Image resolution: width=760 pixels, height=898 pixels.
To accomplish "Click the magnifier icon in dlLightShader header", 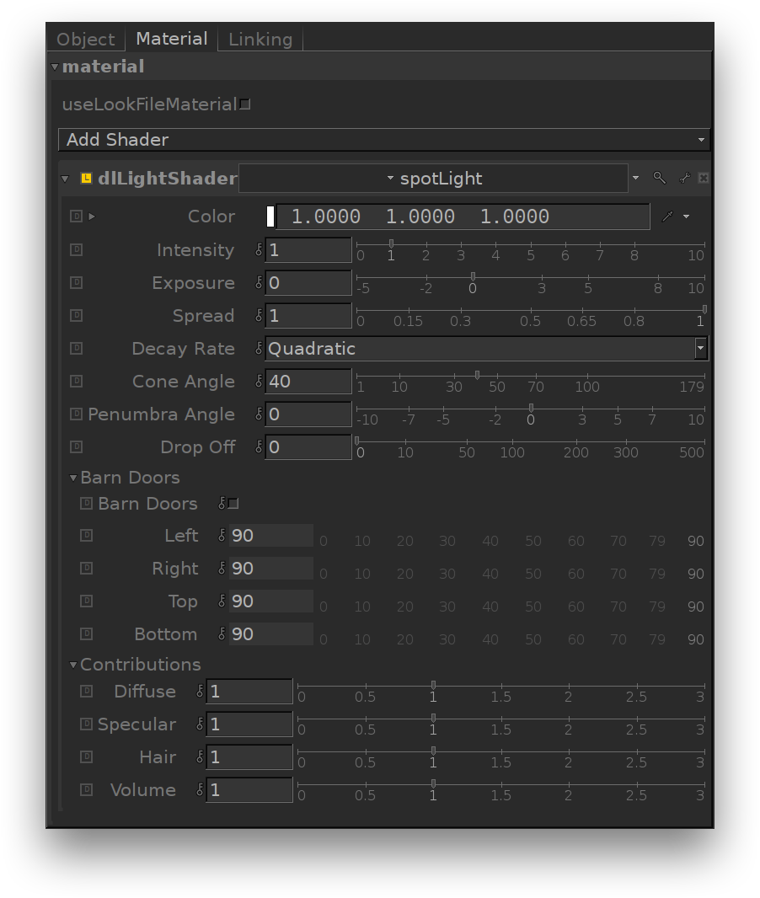I will pyautogui.click(x=659, y=179).
